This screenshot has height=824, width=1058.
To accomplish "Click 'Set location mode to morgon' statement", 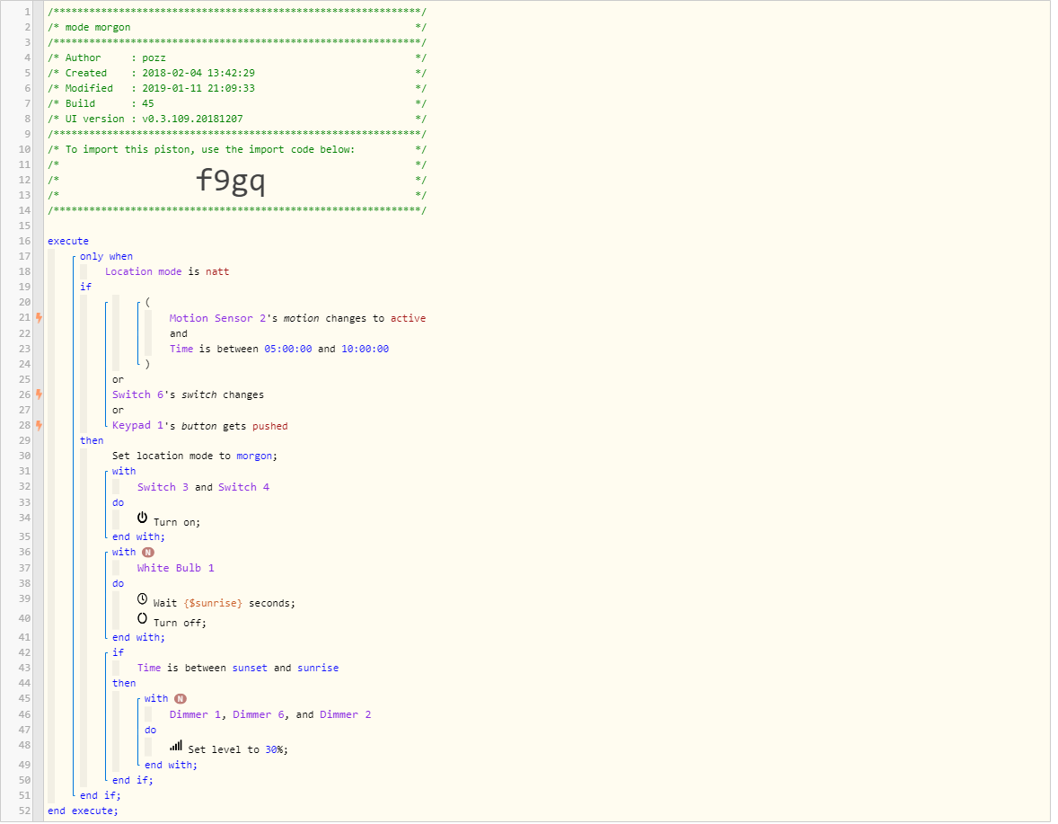I will pos(194,456).
